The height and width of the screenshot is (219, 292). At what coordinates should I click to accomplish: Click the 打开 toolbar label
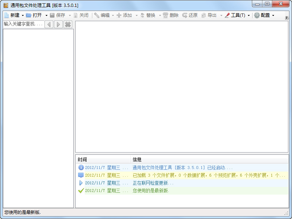point(37,15)
